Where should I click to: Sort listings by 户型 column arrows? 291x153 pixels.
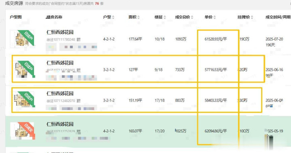pos(113,17)
